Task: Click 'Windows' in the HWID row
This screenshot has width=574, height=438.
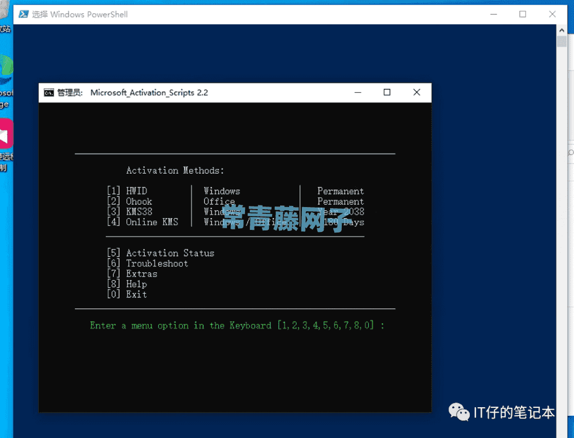Action: pyautogui.click(x=222, y=191)
